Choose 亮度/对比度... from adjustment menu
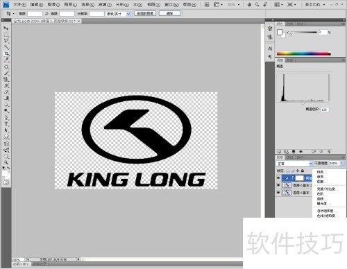347x269 pixels. (x=328, y=189)
